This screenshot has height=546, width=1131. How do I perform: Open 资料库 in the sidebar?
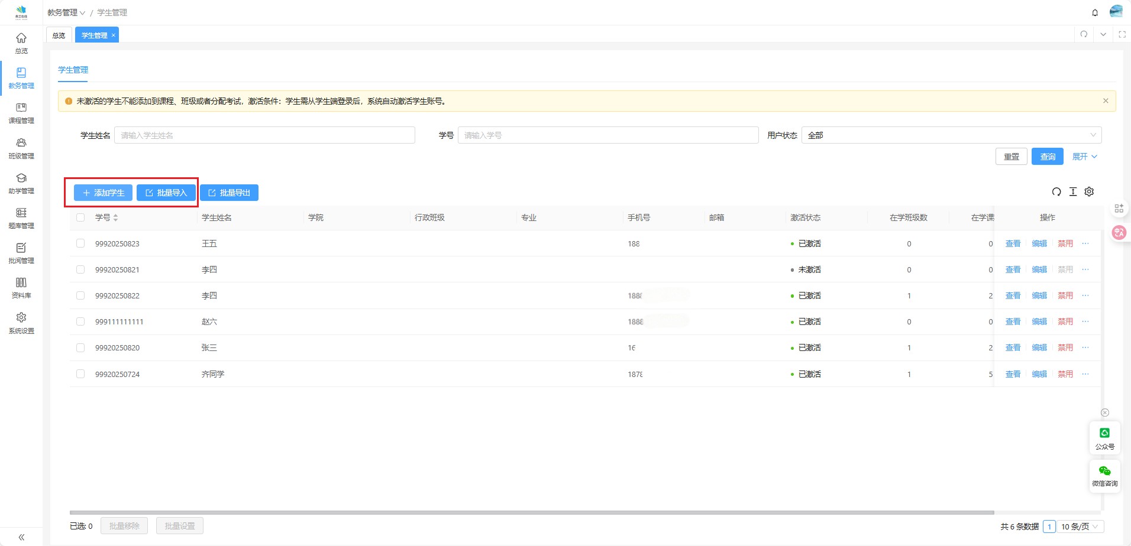click(21, 287)
